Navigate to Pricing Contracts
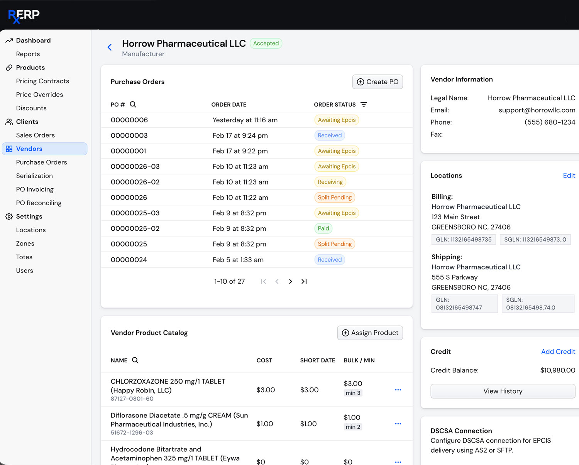This screenshot has height=465, width=579. point(42,81)
